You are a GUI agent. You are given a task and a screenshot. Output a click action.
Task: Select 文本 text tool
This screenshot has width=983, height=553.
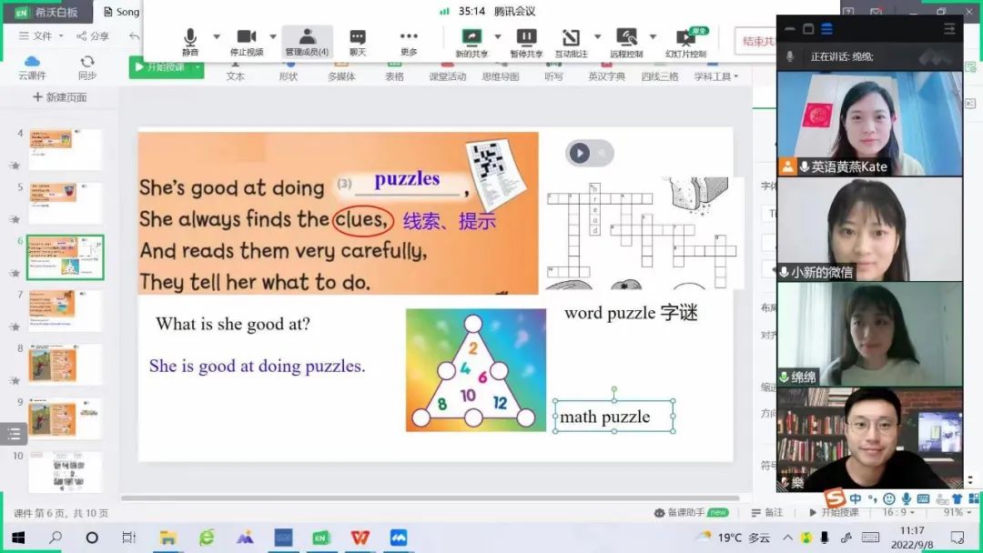click(235, 71)
